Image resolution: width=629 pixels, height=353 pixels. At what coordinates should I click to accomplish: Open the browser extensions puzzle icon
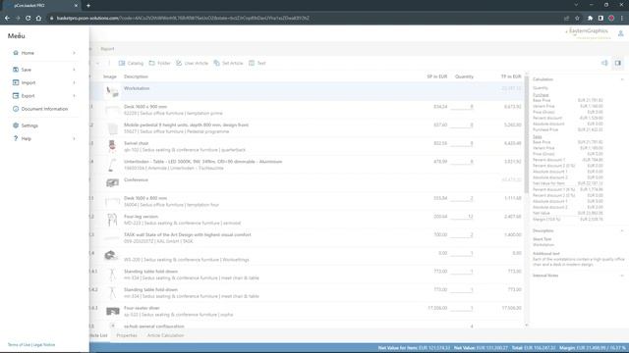(x=590, y=18)
